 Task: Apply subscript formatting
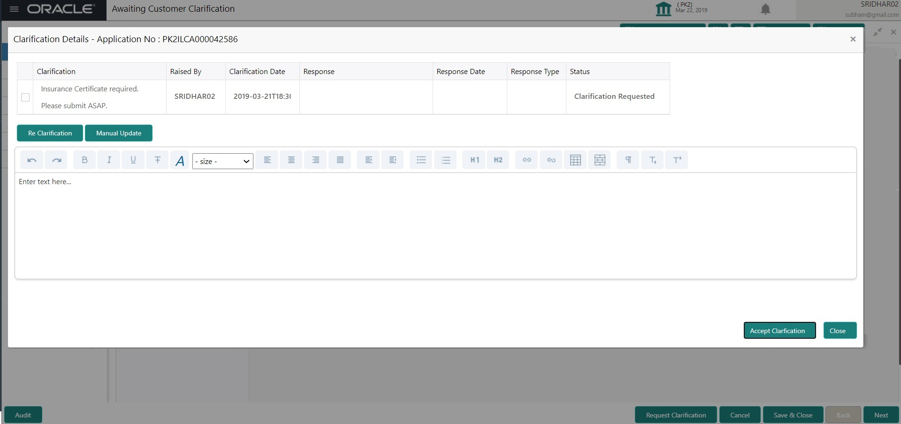tap(652, 160)
